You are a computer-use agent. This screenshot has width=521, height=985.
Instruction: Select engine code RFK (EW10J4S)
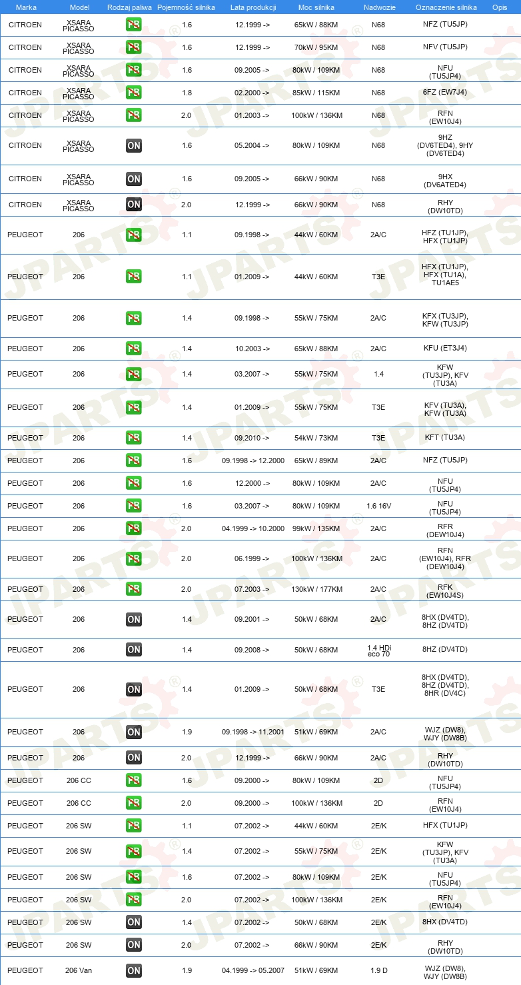pos(446,591)
